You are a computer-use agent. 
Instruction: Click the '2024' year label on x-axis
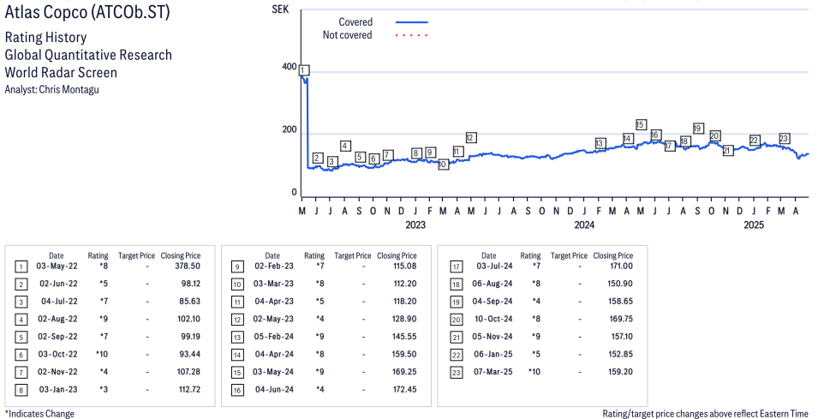pos(584,224)
